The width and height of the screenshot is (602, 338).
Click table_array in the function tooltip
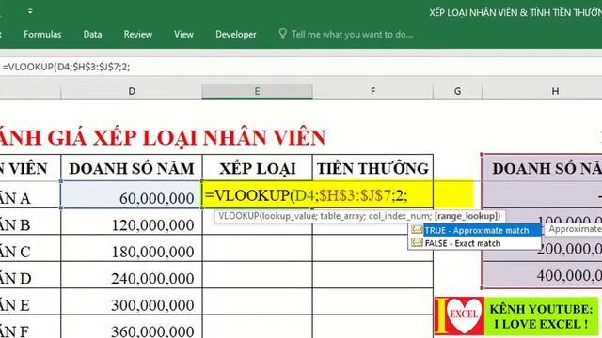tap(341, 216)
